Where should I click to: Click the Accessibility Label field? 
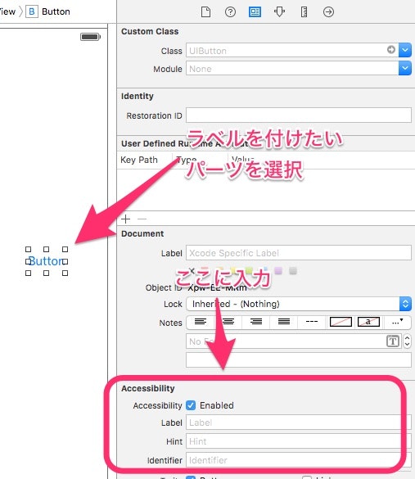tap(299, 423)
